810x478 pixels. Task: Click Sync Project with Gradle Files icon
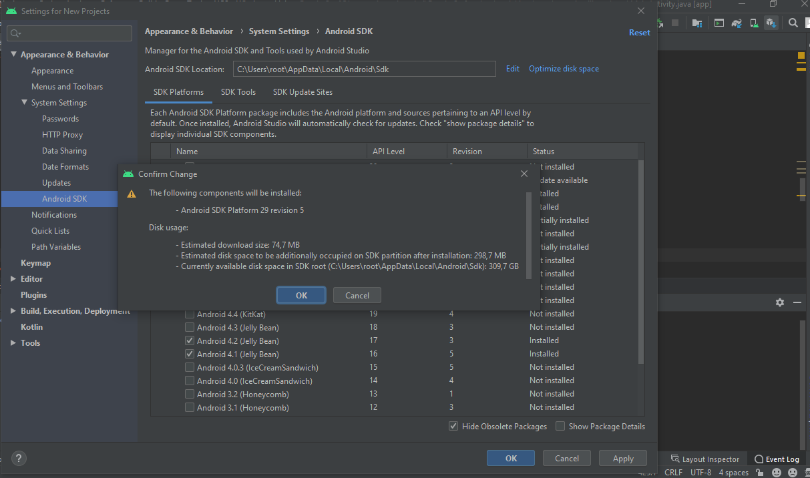click(x=737, y=23)
